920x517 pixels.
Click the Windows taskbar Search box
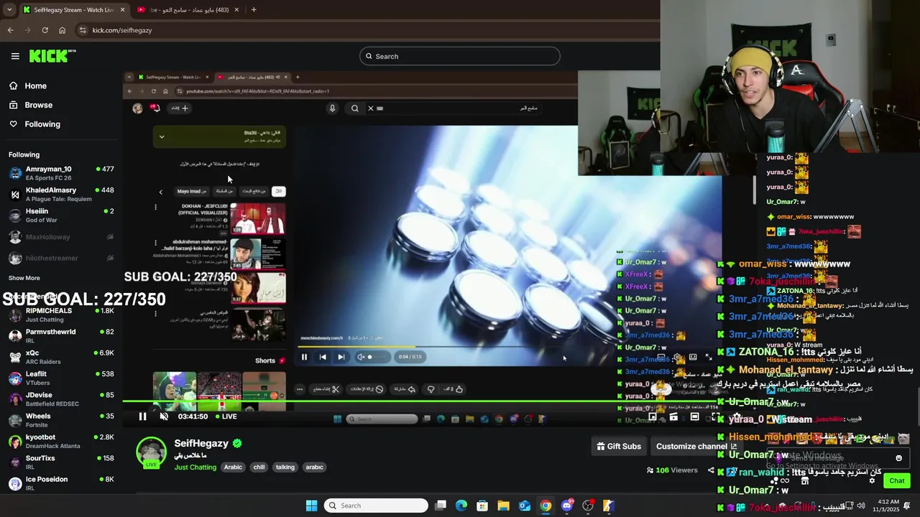point(376,506)
